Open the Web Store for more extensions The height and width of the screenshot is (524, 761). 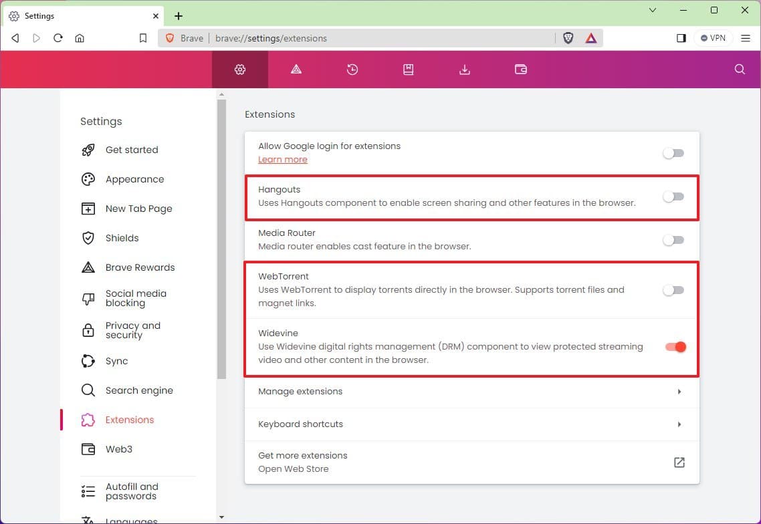click(x=679, y=462)
